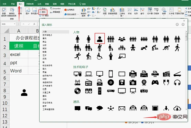Select 箭头 category in sidebar
This screenshot has width=191, height=128.
click(x=44, y=69)
